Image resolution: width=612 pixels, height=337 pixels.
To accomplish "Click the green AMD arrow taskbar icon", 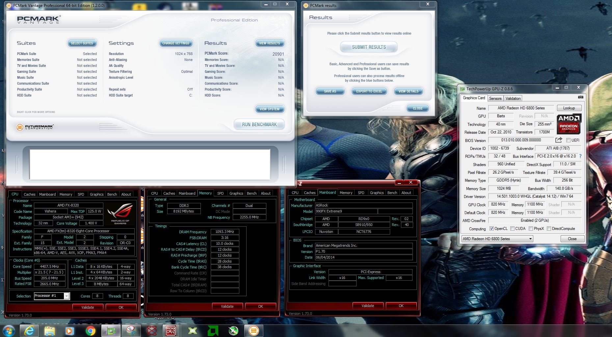I will click(x=213, y=330).
